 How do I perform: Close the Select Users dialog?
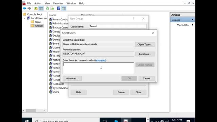[153, 33]
